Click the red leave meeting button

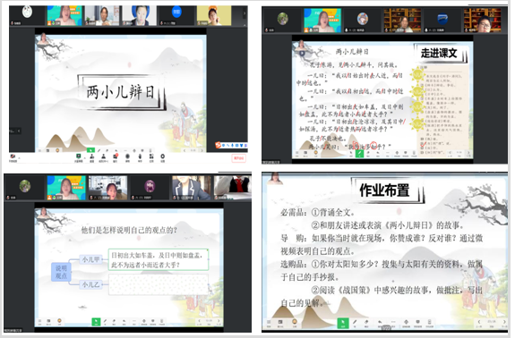[x=239, y=158]
